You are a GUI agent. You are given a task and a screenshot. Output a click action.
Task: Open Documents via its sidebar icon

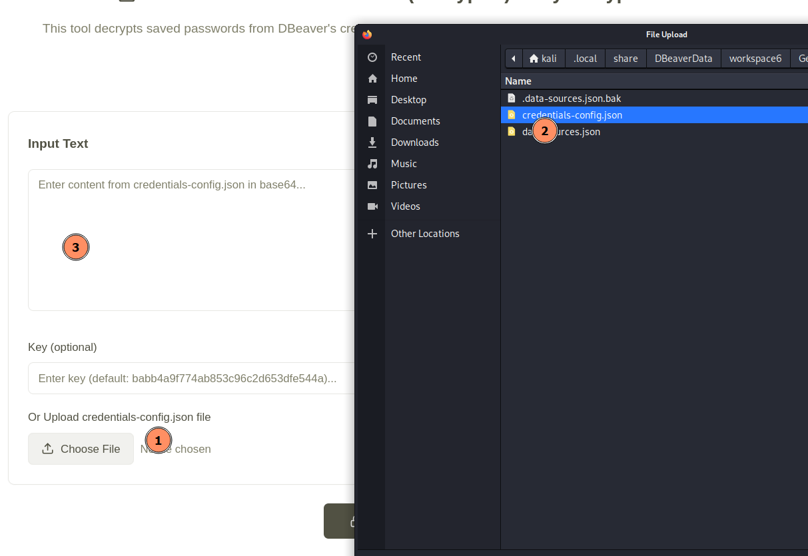click(372, 121)
